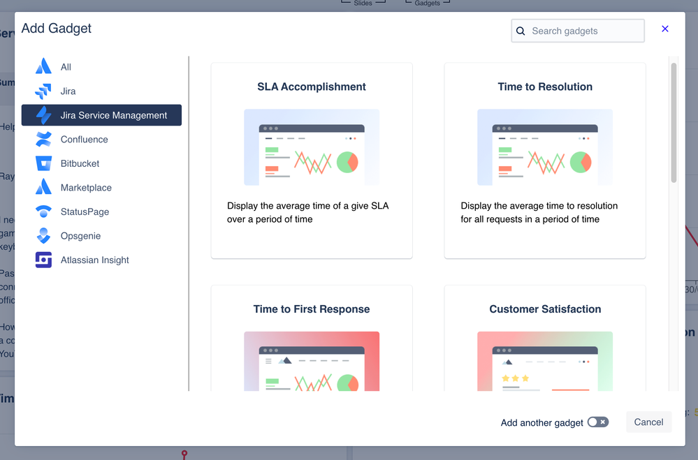
Task: Click the Time to Resolution title
Action: [x=545, y=87]
